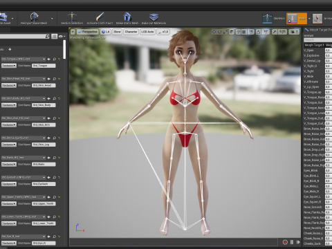
Task: Open the viewport options arrow menu
Action: click(73, 32)
